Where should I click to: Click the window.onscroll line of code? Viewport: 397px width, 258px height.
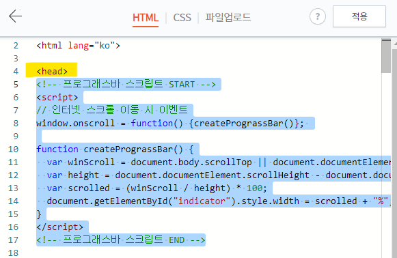tap(170, 123)
